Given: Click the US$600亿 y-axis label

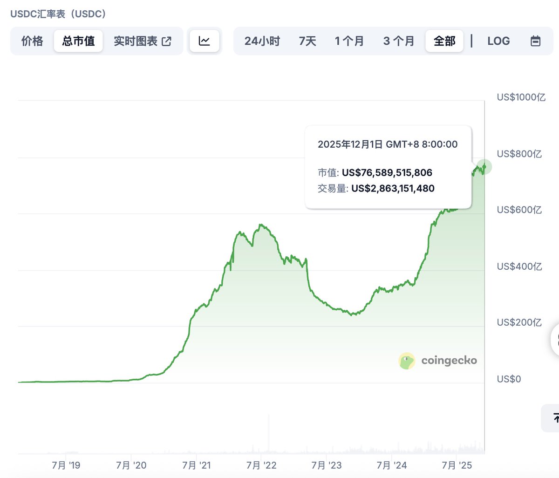Looking at the screenshot, I should [519, 210].
